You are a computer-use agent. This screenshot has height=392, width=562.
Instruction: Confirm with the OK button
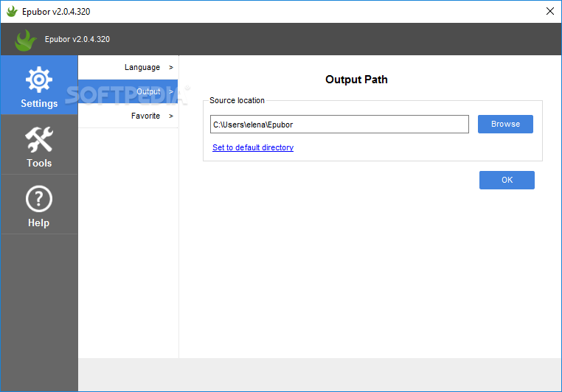pos(507,180)
